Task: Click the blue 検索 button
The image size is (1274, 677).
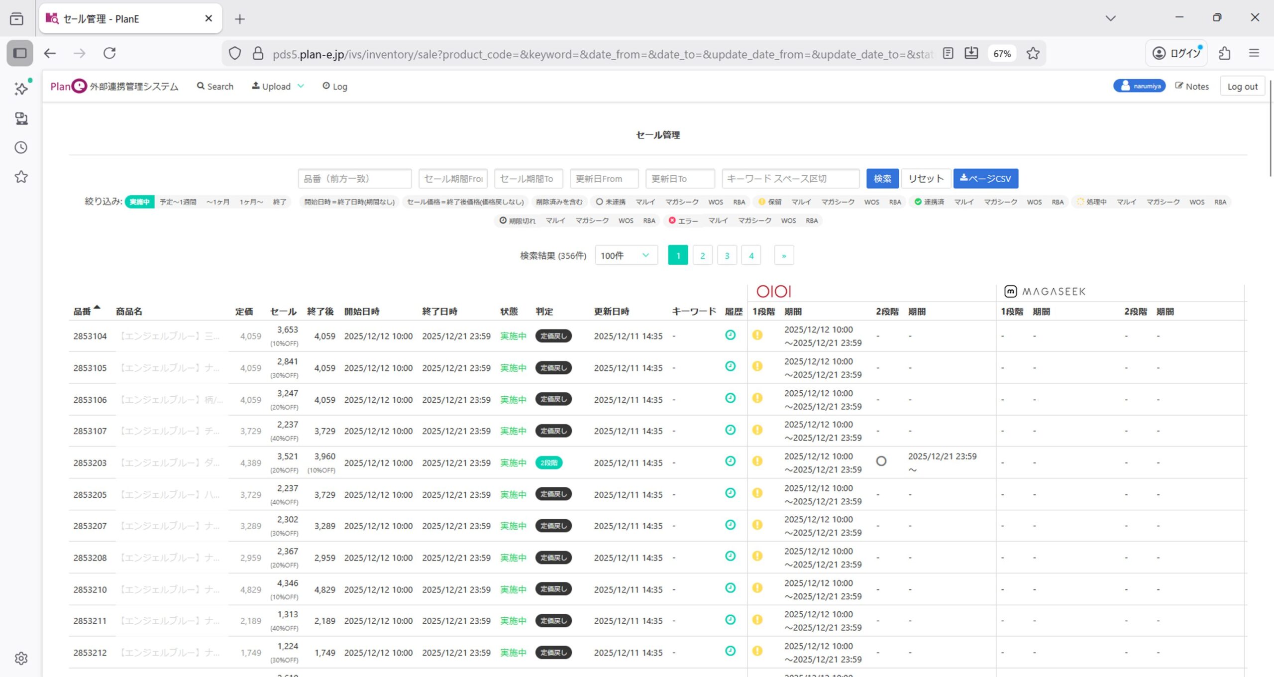Action: coord(882,179)
